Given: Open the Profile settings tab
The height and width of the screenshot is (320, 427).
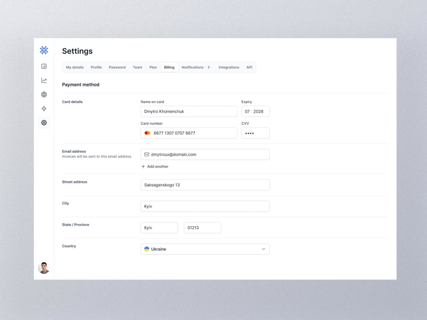Looking at the screenshot, I should click(96, 67).
